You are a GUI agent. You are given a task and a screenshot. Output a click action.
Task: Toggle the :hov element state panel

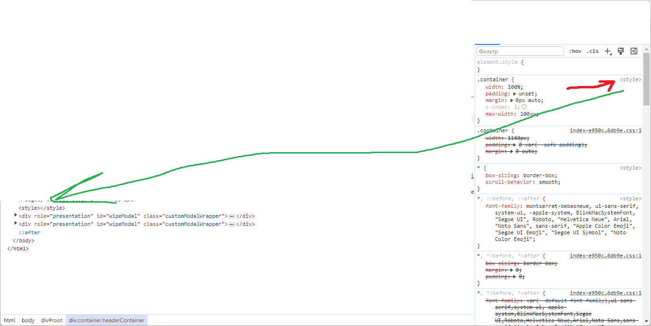tap(575, 51)
